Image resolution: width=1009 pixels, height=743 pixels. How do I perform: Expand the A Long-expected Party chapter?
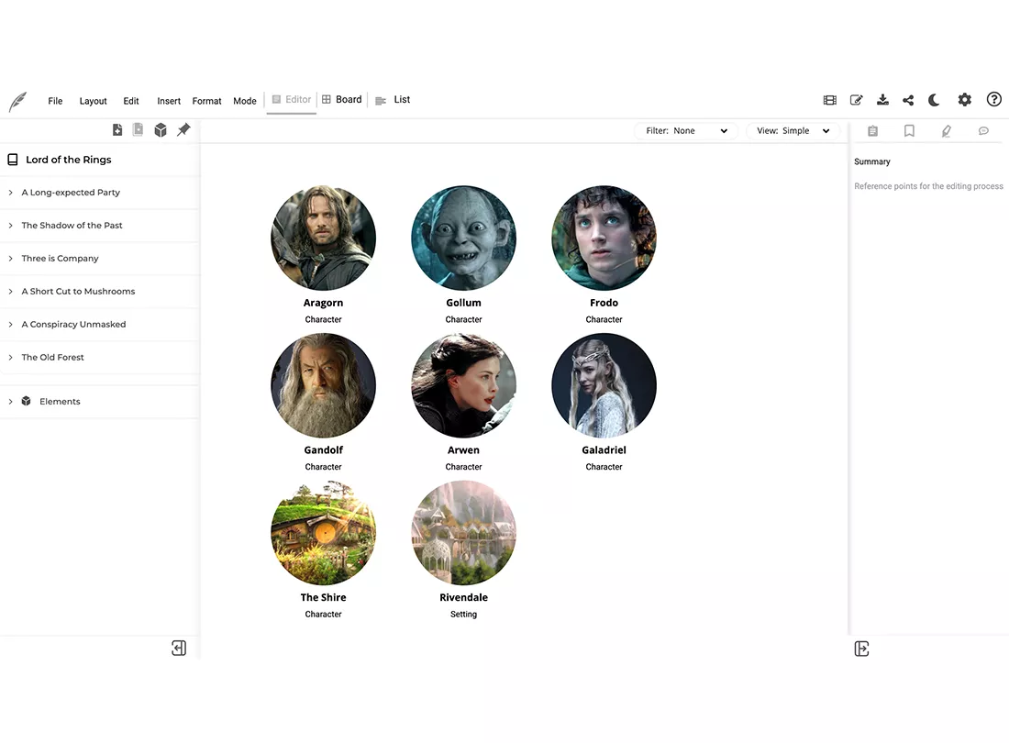(x=10, y=193)
